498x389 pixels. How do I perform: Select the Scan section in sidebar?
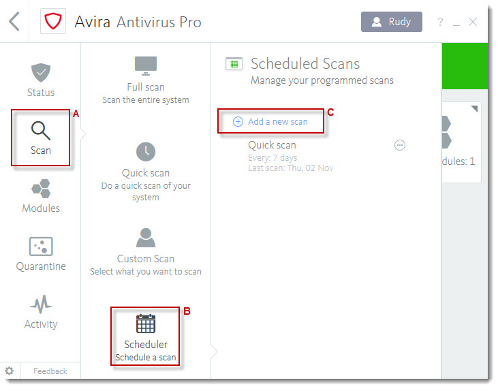(x=41, y=138)
